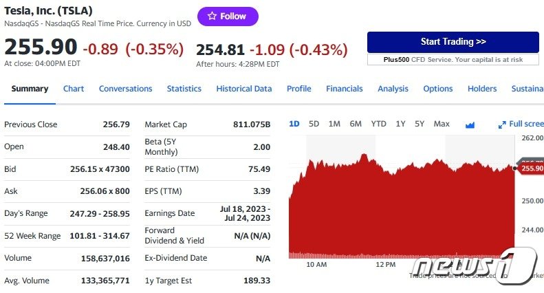Screen dimensions: 544x293
Task: Open the Conversations tab
Action: pyautogui.click(x=125, y=89)
